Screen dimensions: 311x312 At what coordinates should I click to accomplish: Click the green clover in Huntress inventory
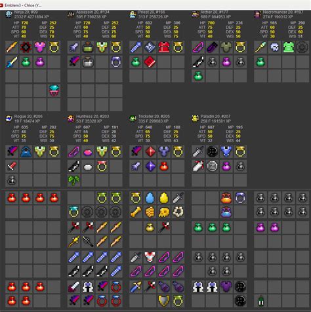pyautogui.click(x=74, y=180)
